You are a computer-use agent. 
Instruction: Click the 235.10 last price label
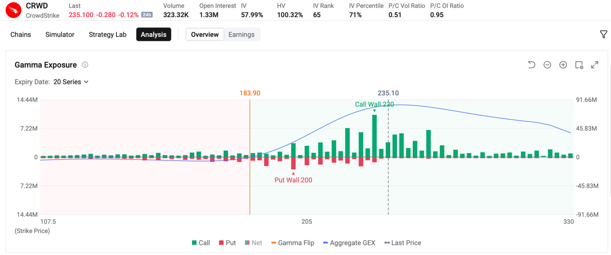(x=388, y=93)
